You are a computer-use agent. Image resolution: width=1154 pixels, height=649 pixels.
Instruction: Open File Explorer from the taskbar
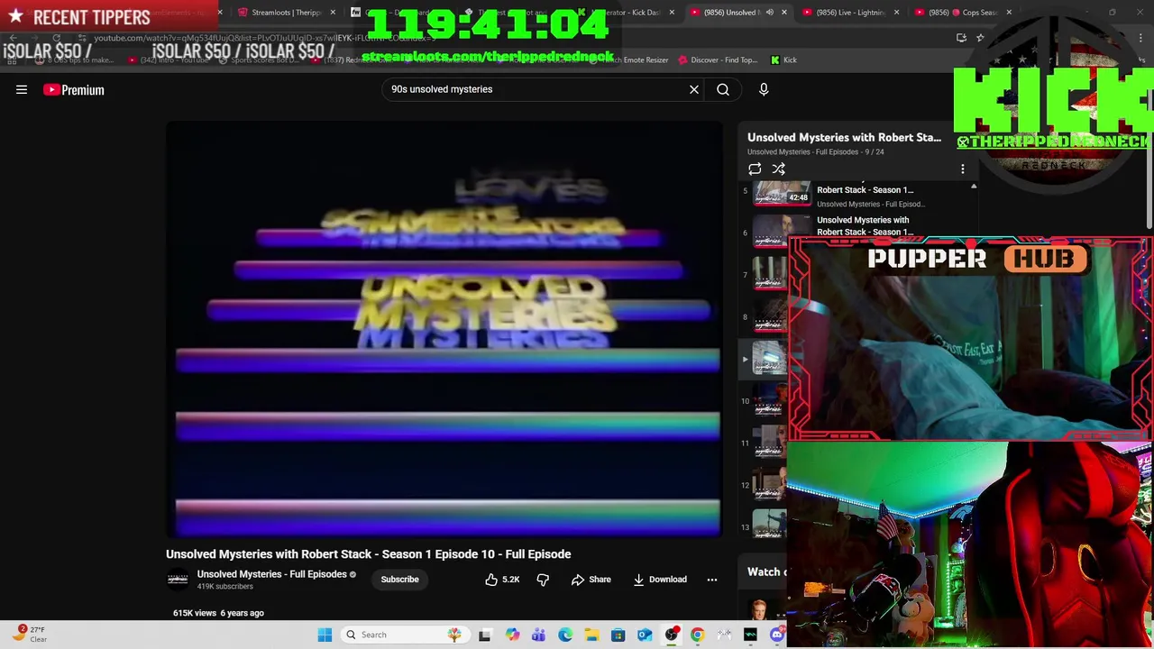(x=591, y=635)
